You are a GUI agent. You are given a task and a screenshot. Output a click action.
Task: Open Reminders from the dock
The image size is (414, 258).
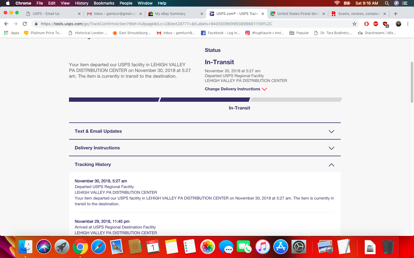pyautogui.click(x=189, y=247)
